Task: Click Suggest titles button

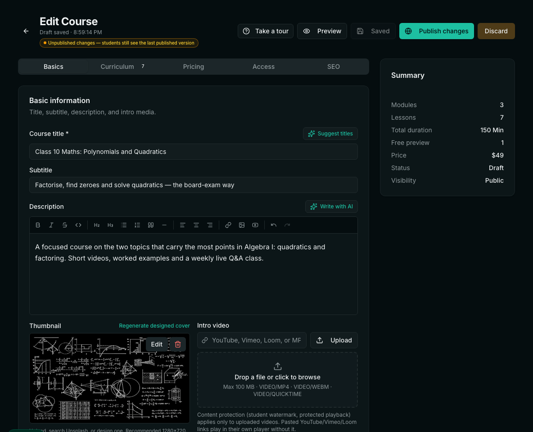Action: point(330,134)
